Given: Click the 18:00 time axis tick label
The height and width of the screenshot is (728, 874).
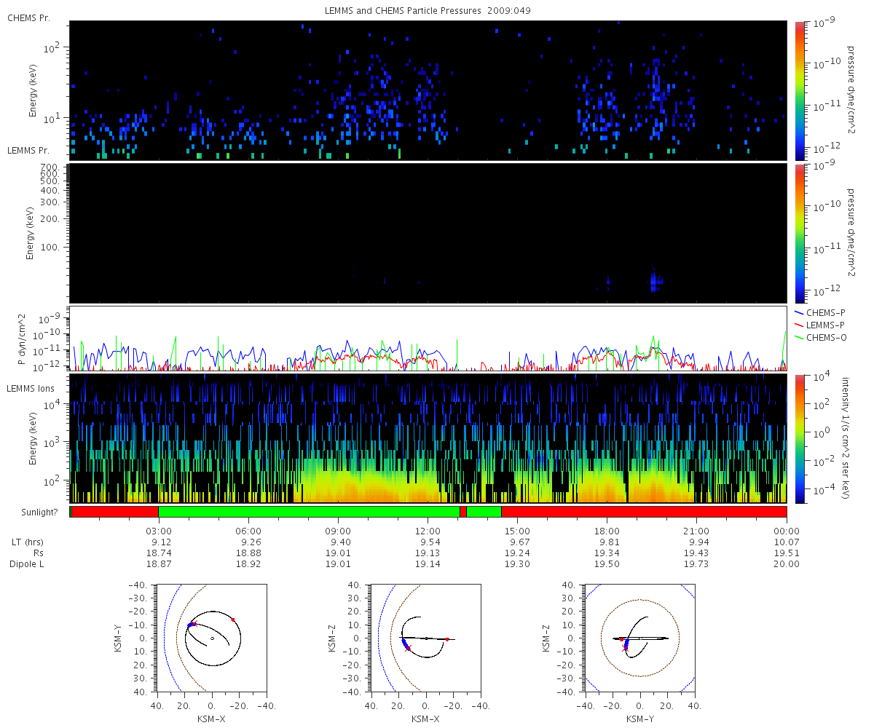Looking at the screenshot, I should click(x=607, y=530).
